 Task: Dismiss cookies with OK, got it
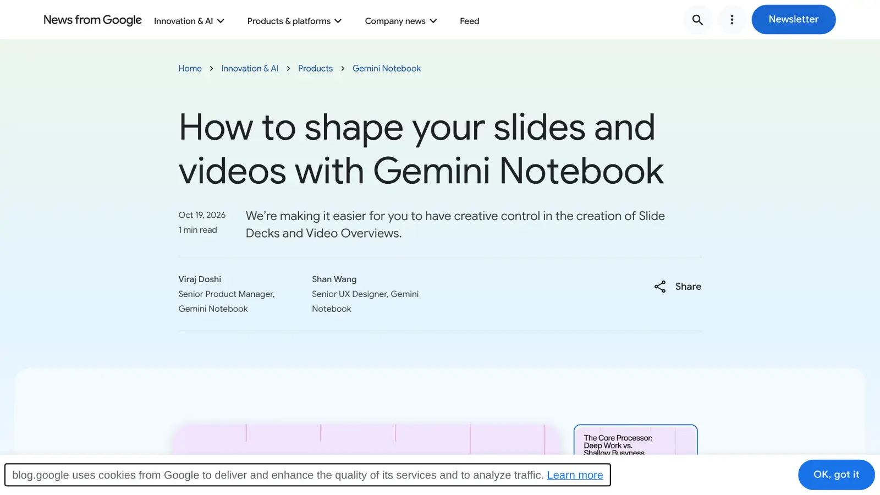(x=836, y=475)
